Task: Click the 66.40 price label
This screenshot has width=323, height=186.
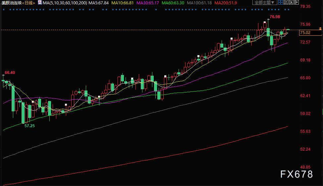Action: pyautogui.click(x=10, y=73)
